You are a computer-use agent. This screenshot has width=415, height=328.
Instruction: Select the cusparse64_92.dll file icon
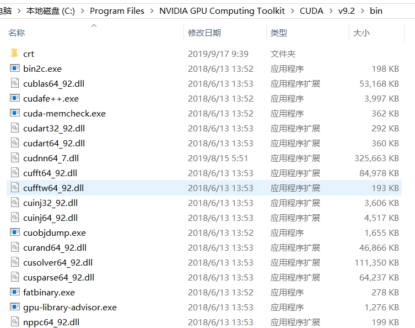tap(15, 277)
